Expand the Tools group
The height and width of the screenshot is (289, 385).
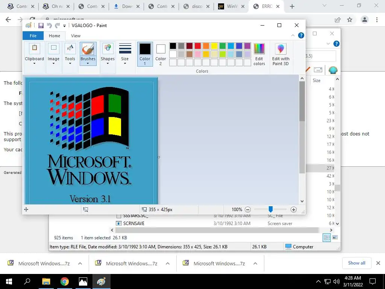pos(70,54)
